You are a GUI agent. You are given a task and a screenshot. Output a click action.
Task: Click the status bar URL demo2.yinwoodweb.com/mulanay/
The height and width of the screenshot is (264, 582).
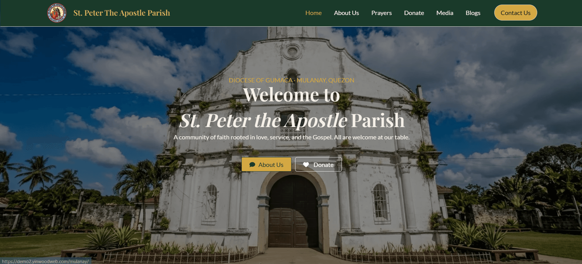(45, 261)
